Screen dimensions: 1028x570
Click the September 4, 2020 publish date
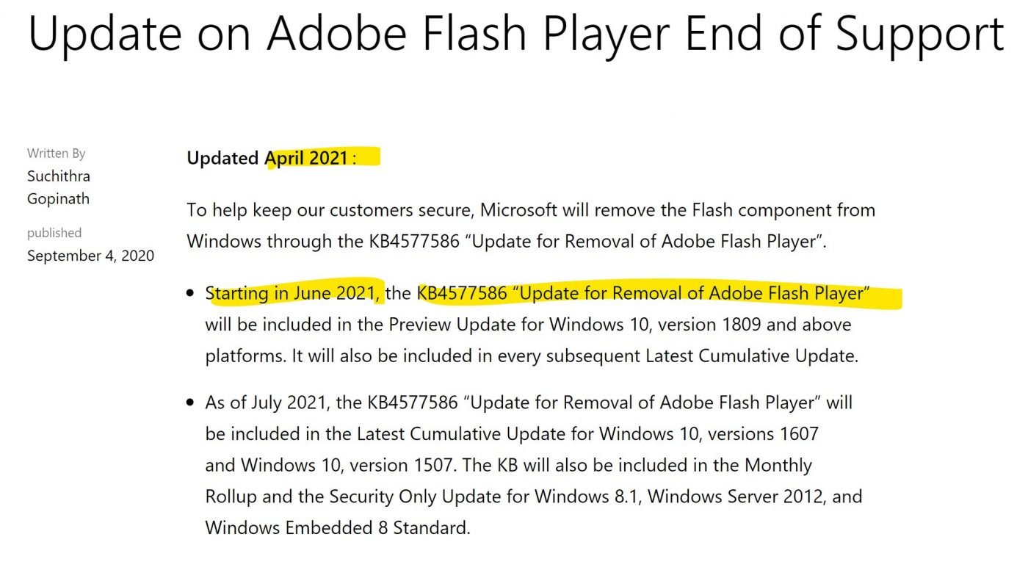click(x=90, y=256)
